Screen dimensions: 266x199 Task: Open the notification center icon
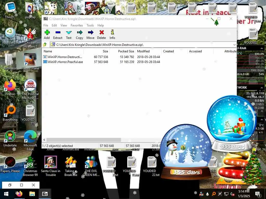[258, 194]
